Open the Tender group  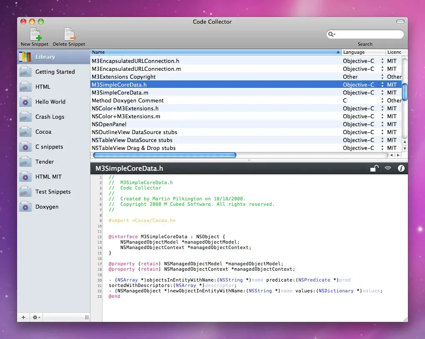tap(54, 162)
